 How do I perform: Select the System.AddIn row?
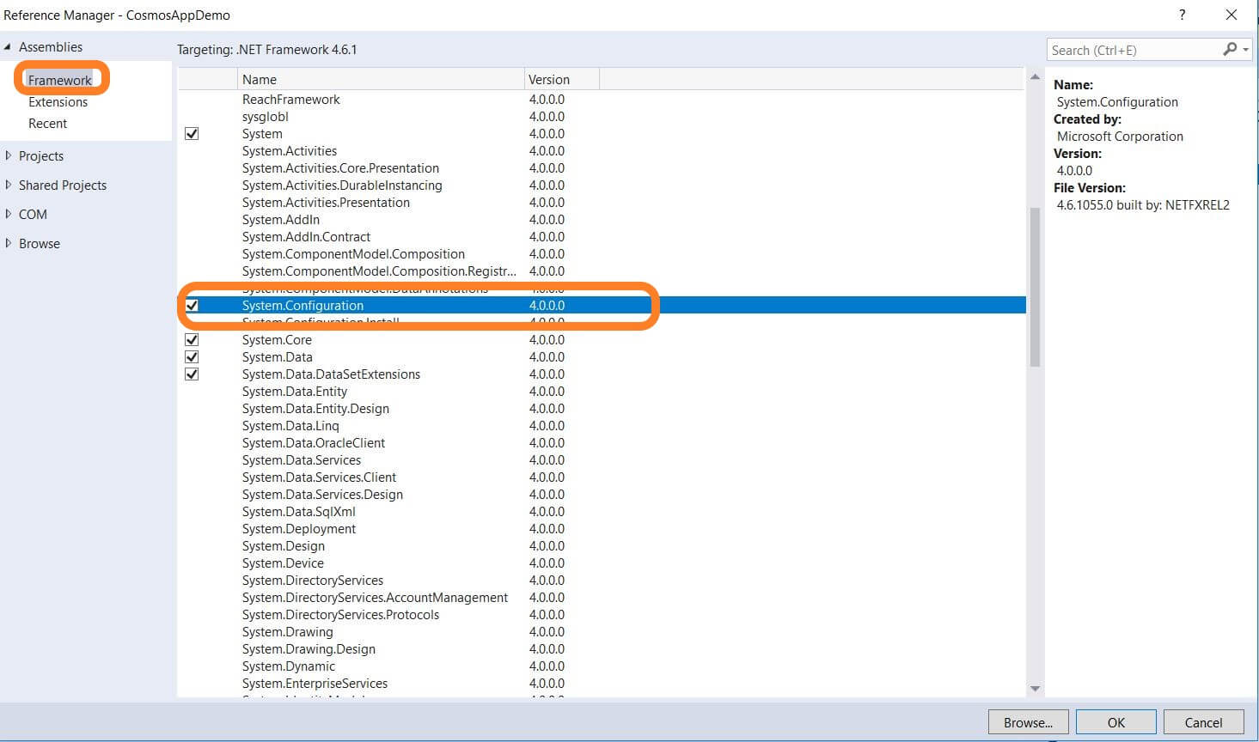(x=602, y=220)
